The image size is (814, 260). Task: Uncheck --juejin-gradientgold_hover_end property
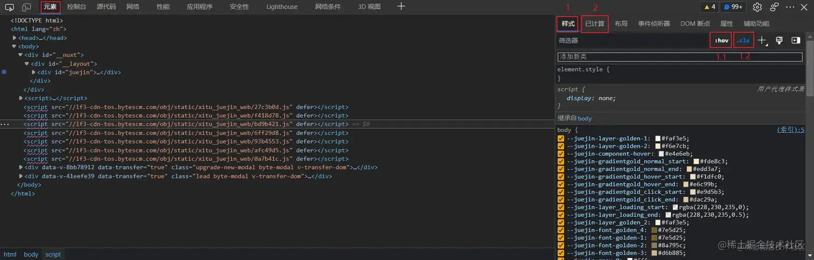coord(561,184)
